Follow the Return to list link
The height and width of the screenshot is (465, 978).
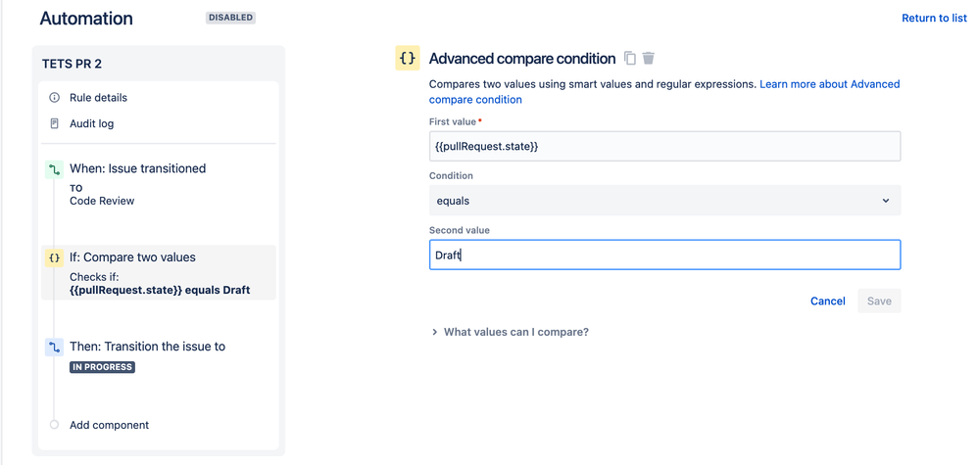pos(934,18)
